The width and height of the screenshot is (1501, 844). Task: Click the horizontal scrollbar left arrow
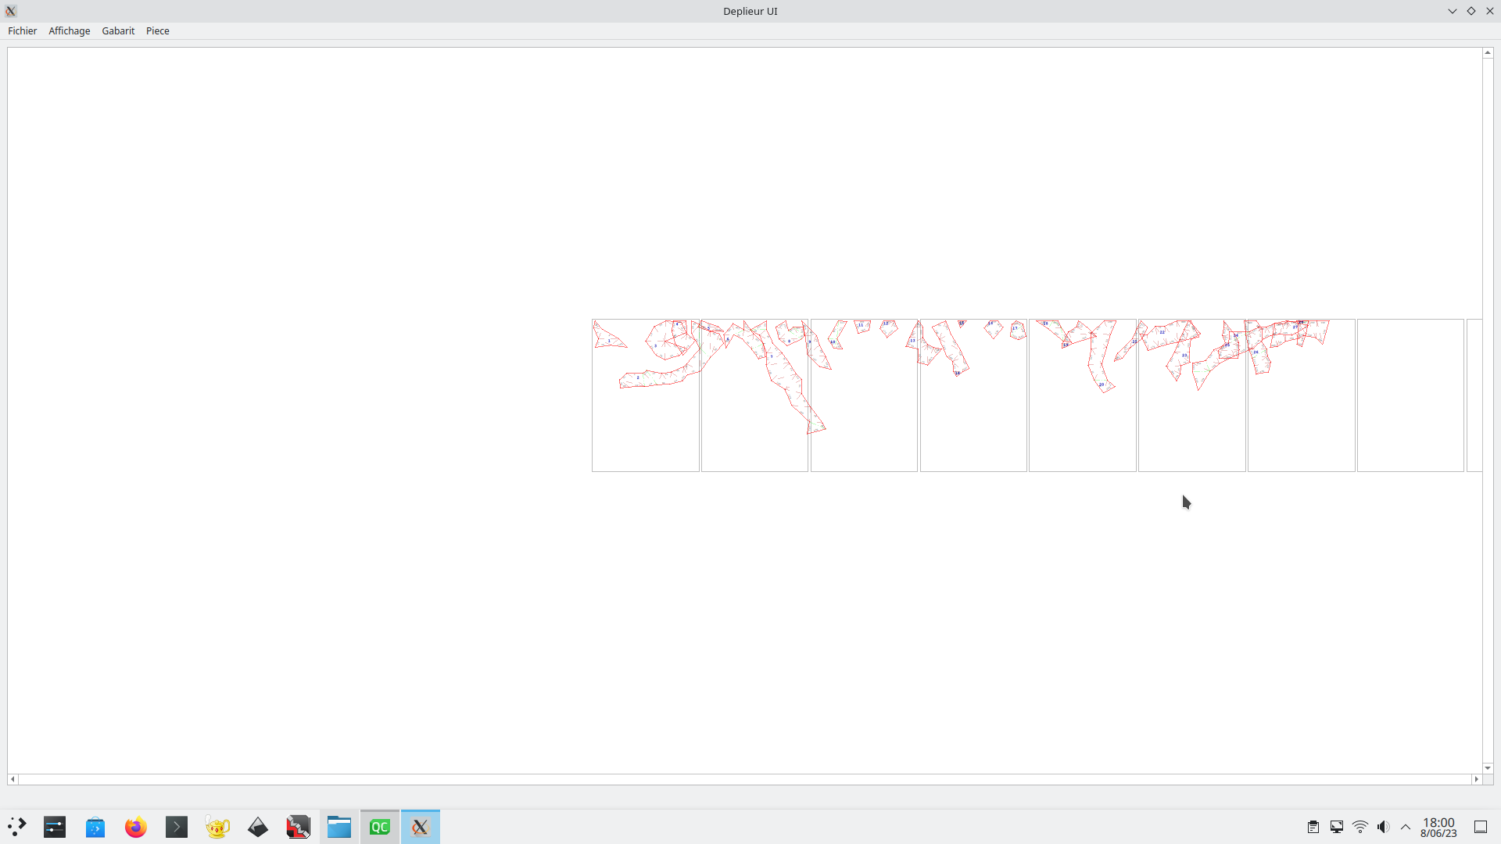[13, 779]
